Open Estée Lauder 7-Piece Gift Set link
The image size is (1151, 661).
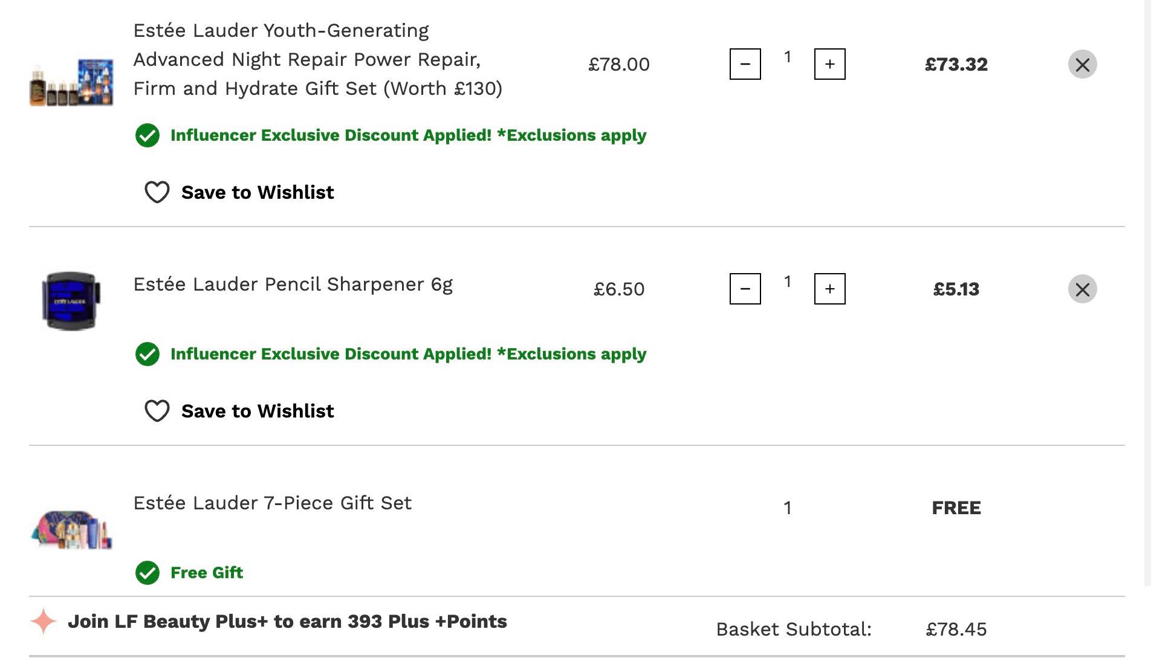273,503
